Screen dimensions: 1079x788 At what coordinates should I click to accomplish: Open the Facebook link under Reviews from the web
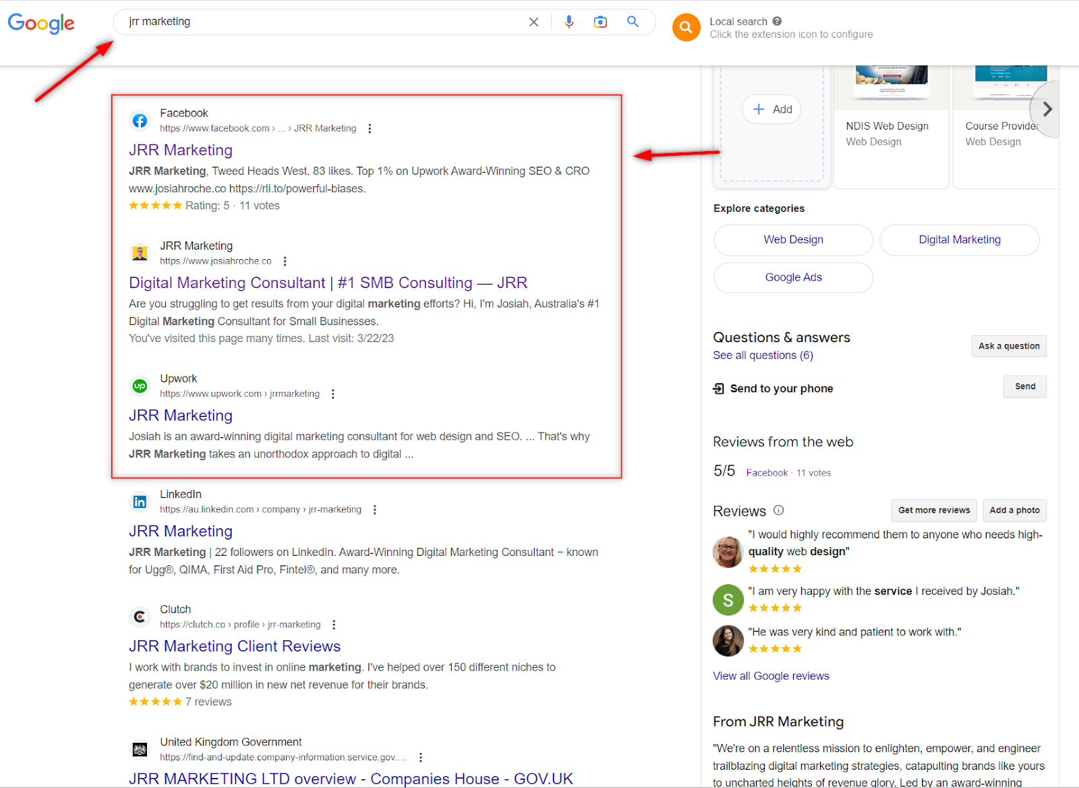pyautogui.click(x=767, y=473)
